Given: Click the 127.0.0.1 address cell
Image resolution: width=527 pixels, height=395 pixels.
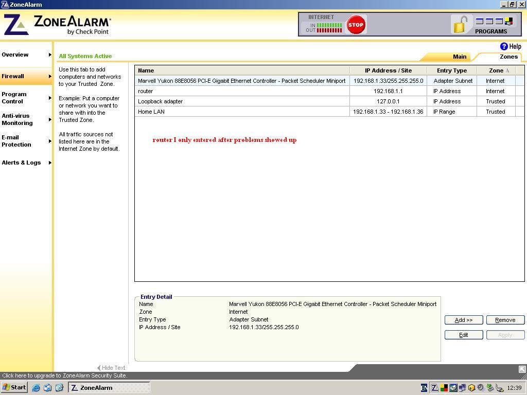Looking at the screenshot, I should coord(388,101).
